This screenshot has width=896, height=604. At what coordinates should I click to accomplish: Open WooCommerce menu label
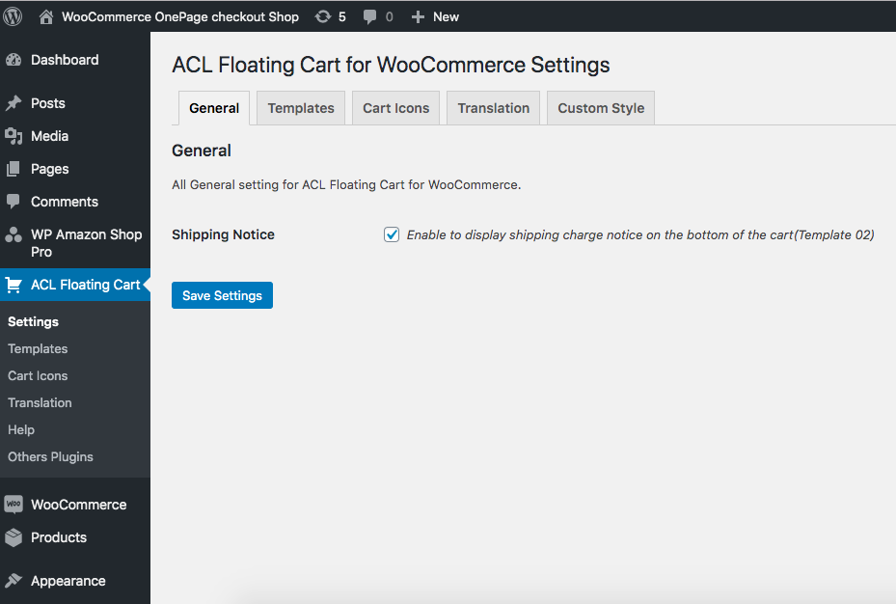pos(79,505)
